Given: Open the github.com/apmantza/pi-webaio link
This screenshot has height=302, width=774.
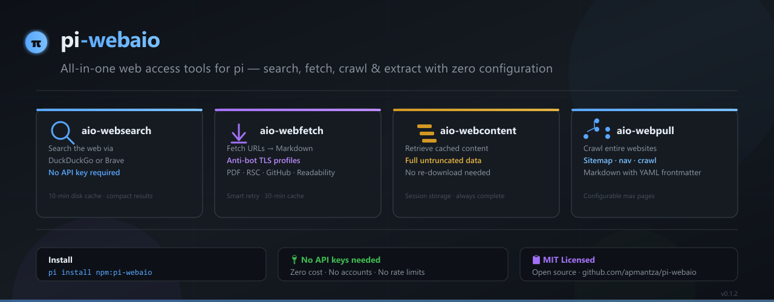Looking at the screenshot, I should [639, 272].
